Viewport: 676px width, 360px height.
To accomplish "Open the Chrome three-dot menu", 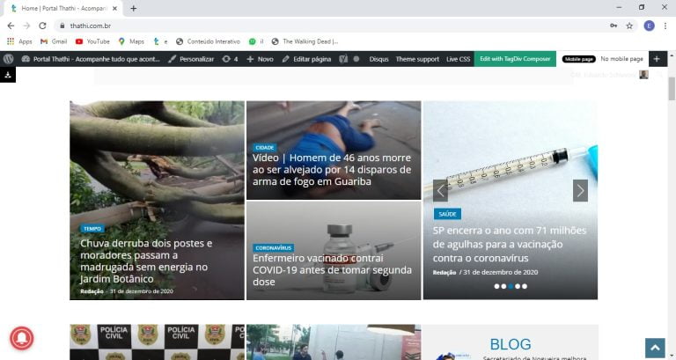I will click(665, 26).
